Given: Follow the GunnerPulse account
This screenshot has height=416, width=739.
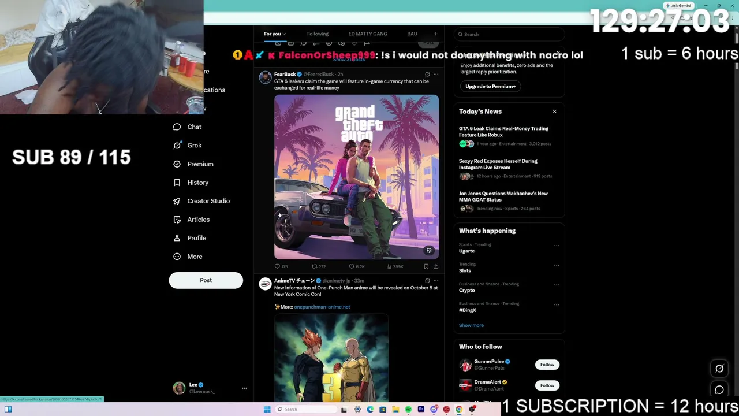Looking at the screenshot, I should coord(547,365).
